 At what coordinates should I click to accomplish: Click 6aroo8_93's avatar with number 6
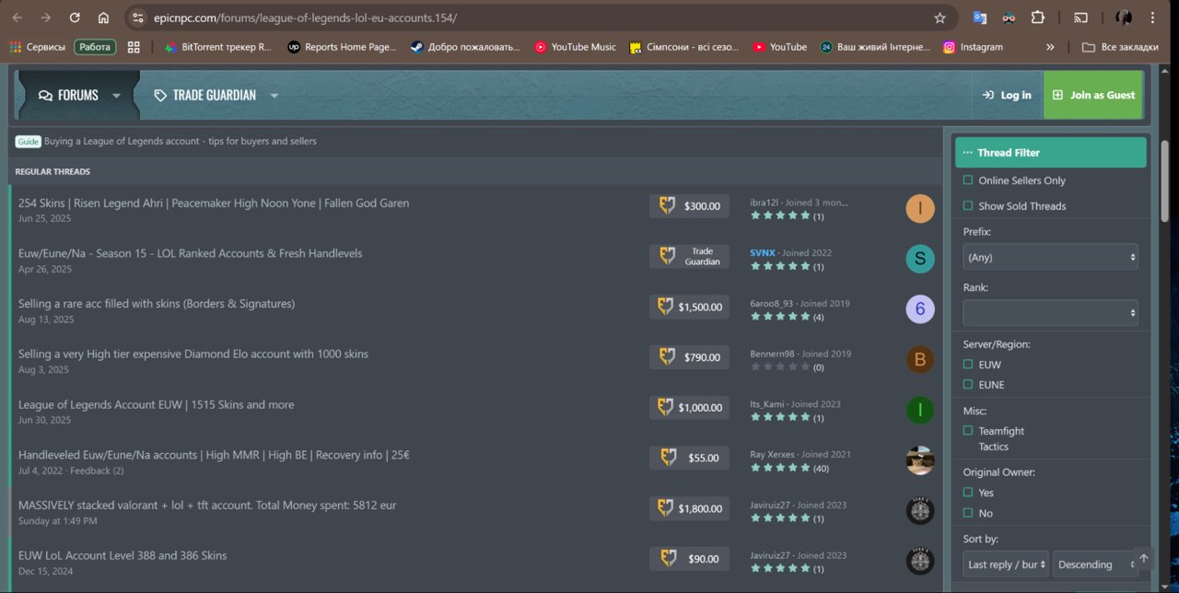click(x=920, y=309)
